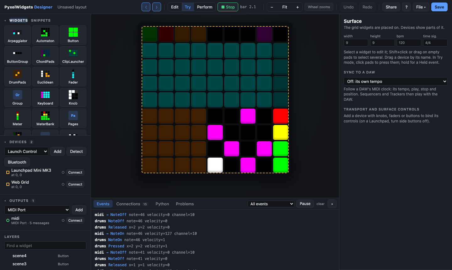Select the Knob widget
This screenshot has height=270, width=452.
[73, 97]
